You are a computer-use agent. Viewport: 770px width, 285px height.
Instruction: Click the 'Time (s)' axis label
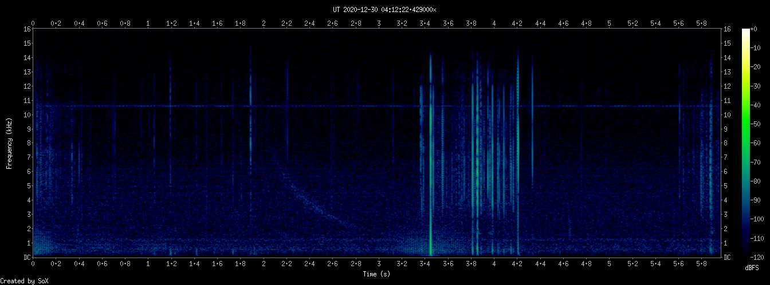[377, 275]
